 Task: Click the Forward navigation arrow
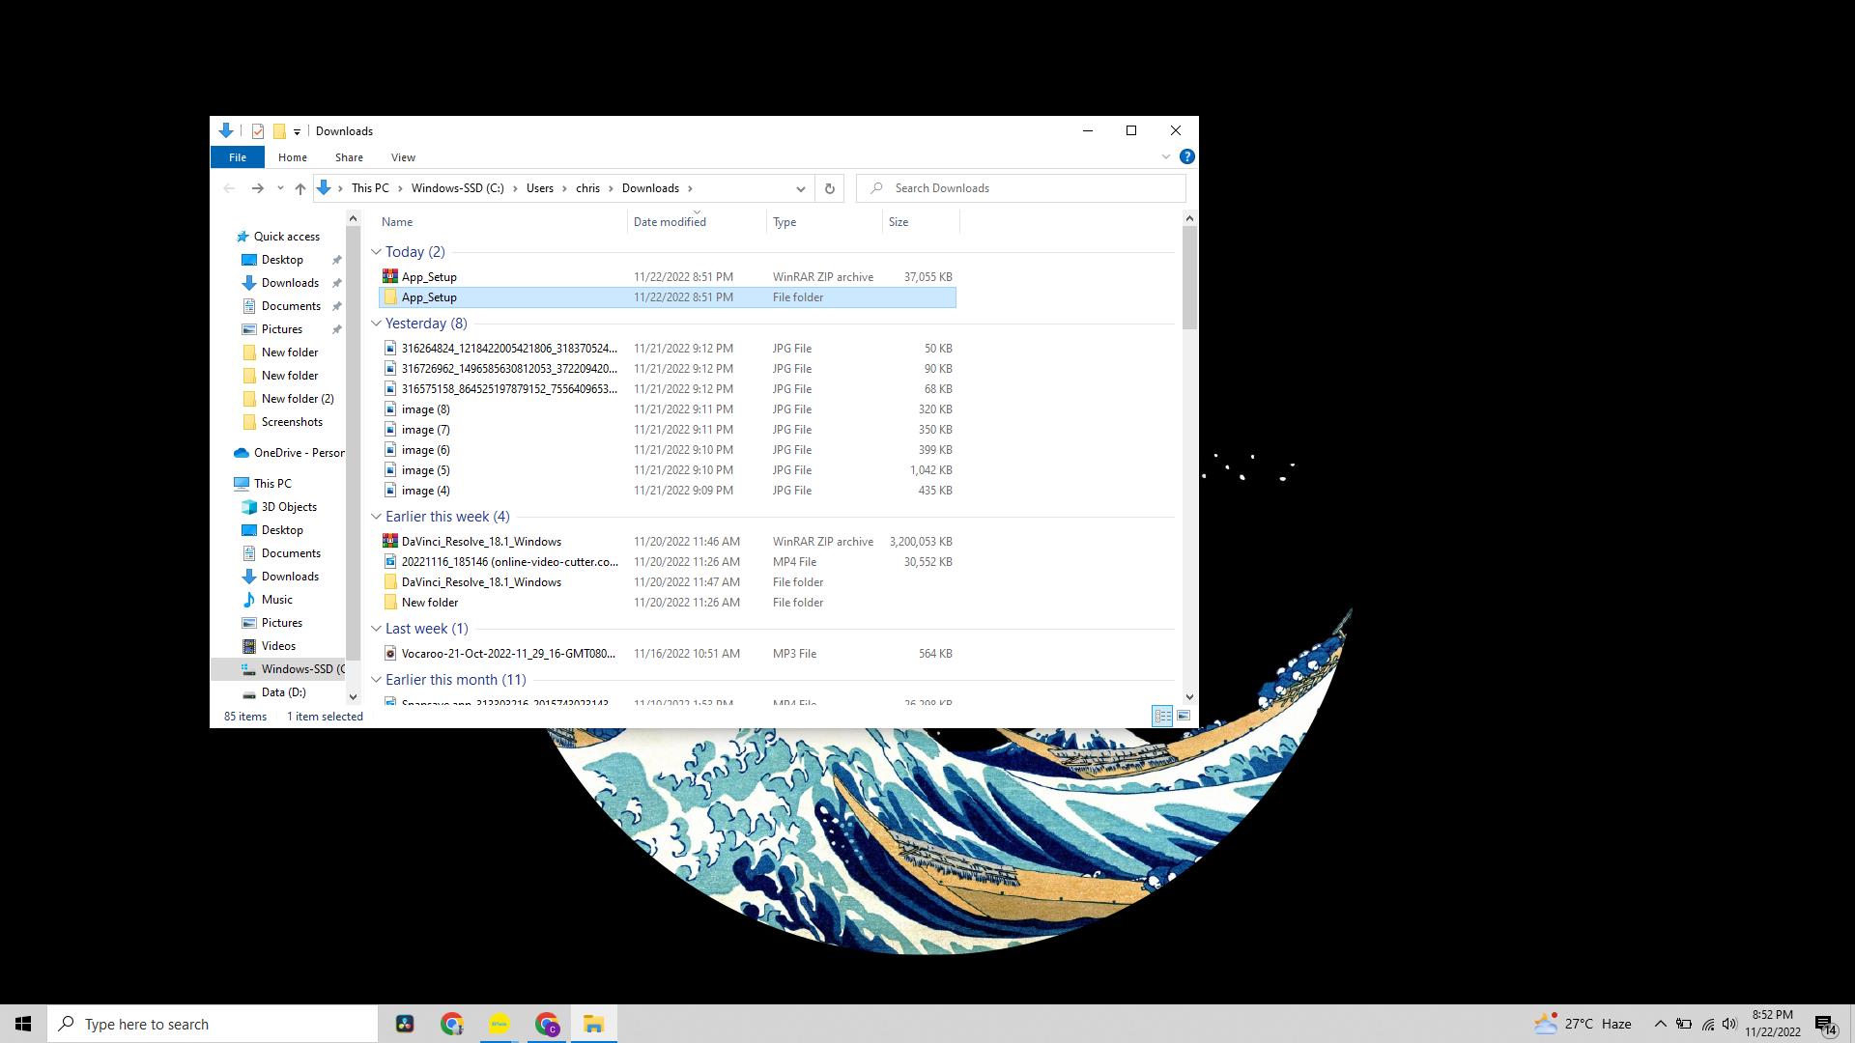(x=257, y=189)
